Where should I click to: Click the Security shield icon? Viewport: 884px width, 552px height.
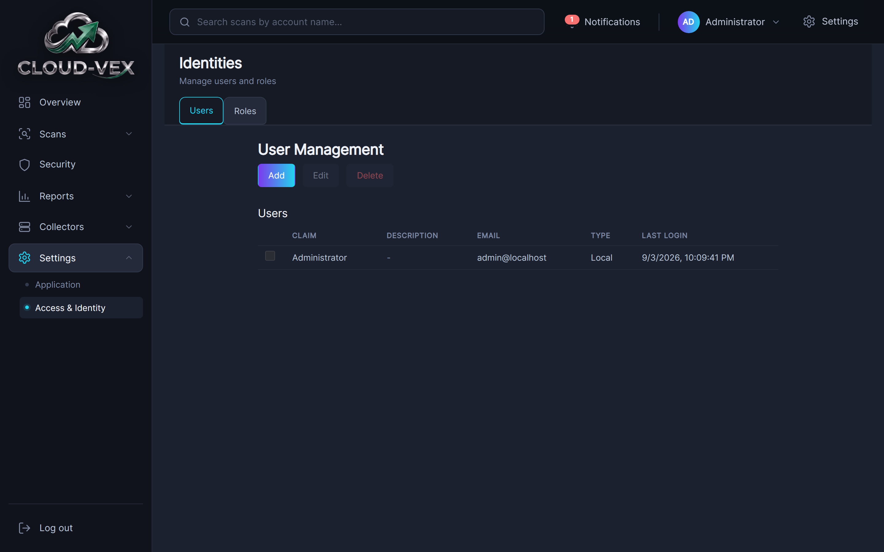pos(25,165)
